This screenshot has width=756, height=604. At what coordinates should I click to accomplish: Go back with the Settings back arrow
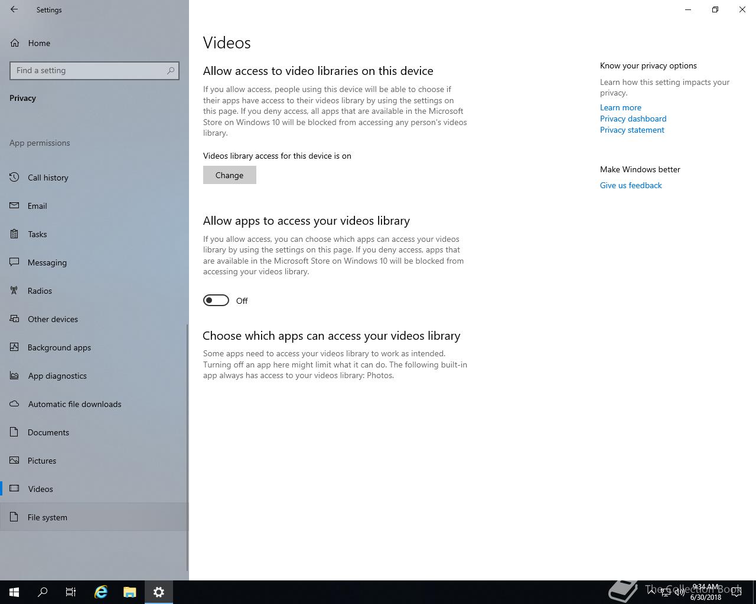coord(14,9)
